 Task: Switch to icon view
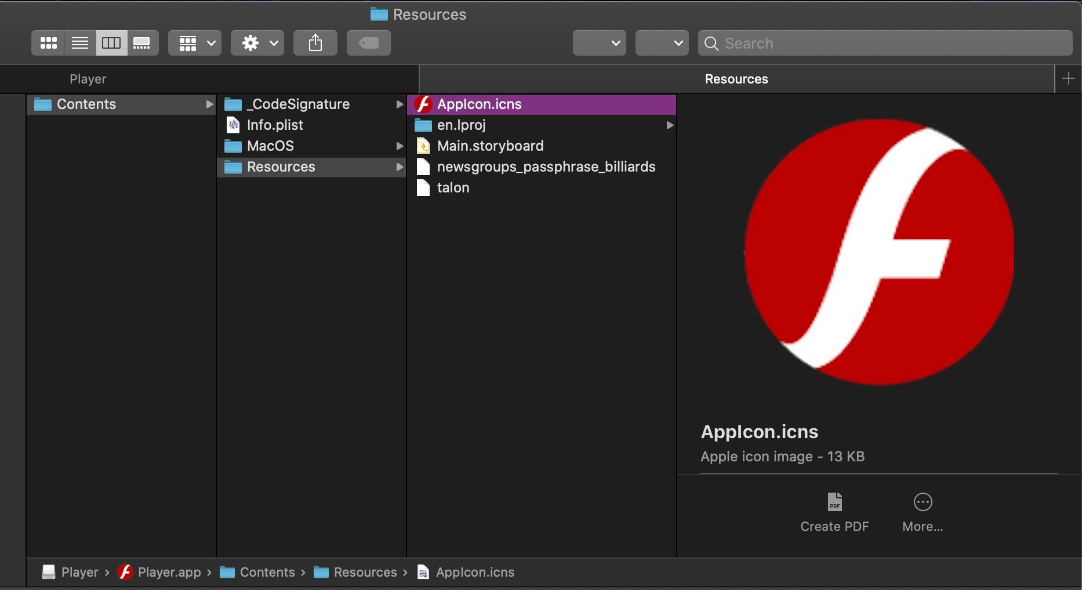48,43
